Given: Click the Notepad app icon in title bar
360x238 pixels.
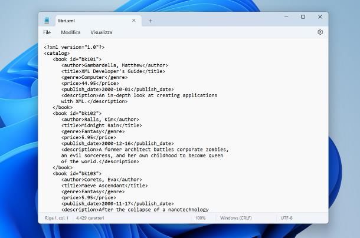Looking at the screenshot, I should [47, 21].
